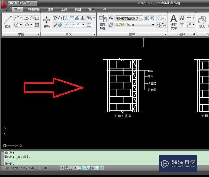
Task: Click the make object's layer current icon
Action: (x=111, y=25)
